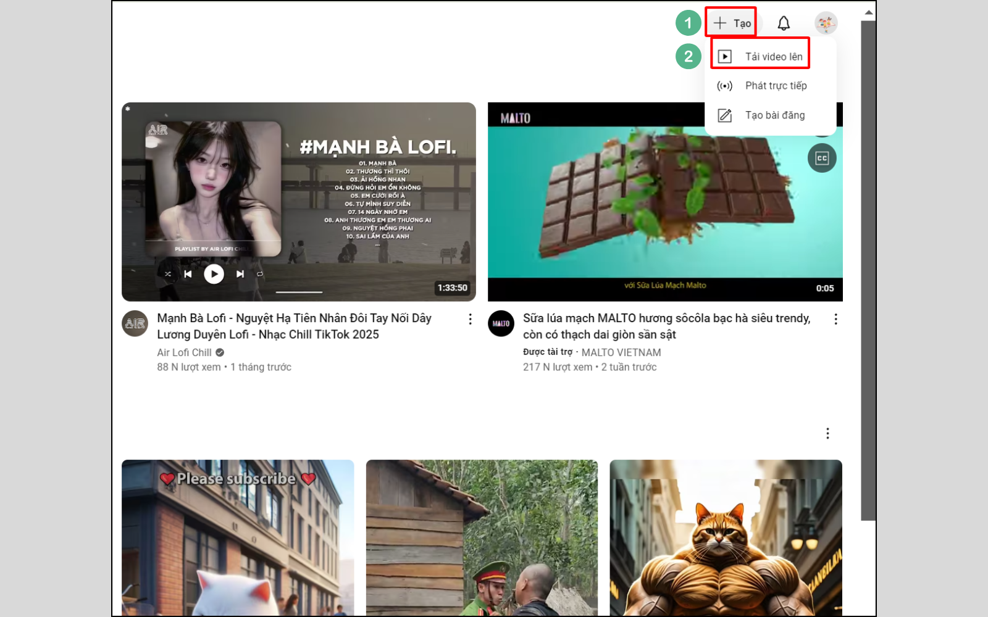Image resolution: width=988 pixels, height=617 pixels.
Task: Open options menu for Mạnh Bà Lofi video
Action: click(470, 319)
